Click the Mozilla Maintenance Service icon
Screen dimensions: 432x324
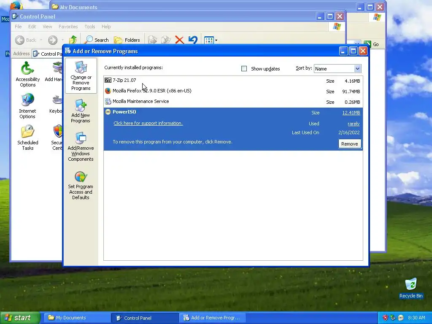point(108,101)
